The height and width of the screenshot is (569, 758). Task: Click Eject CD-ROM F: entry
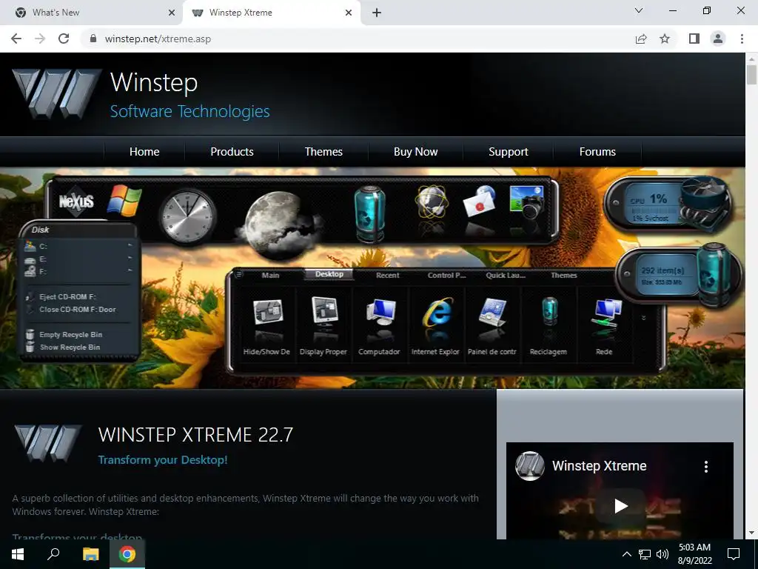coord(67,296)
